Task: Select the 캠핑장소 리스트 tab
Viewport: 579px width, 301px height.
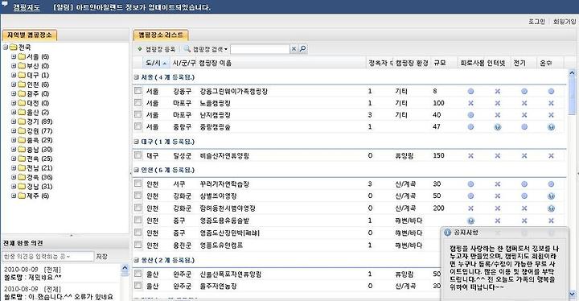Action: (161, 35)
